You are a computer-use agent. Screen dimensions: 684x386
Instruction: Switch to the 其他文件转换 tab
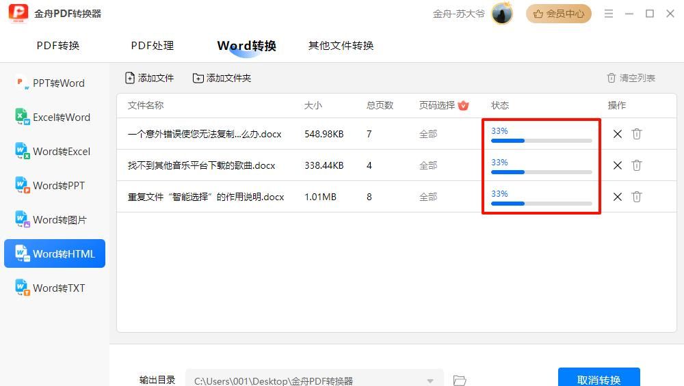click(341, 46)
